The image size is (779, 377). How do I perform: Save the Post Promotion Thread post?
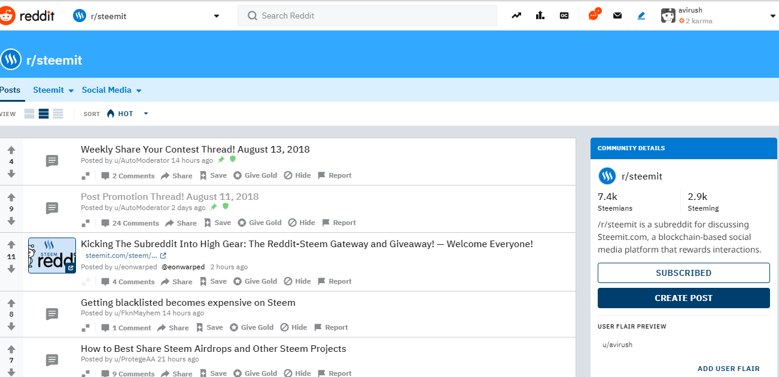click(217, 223)
